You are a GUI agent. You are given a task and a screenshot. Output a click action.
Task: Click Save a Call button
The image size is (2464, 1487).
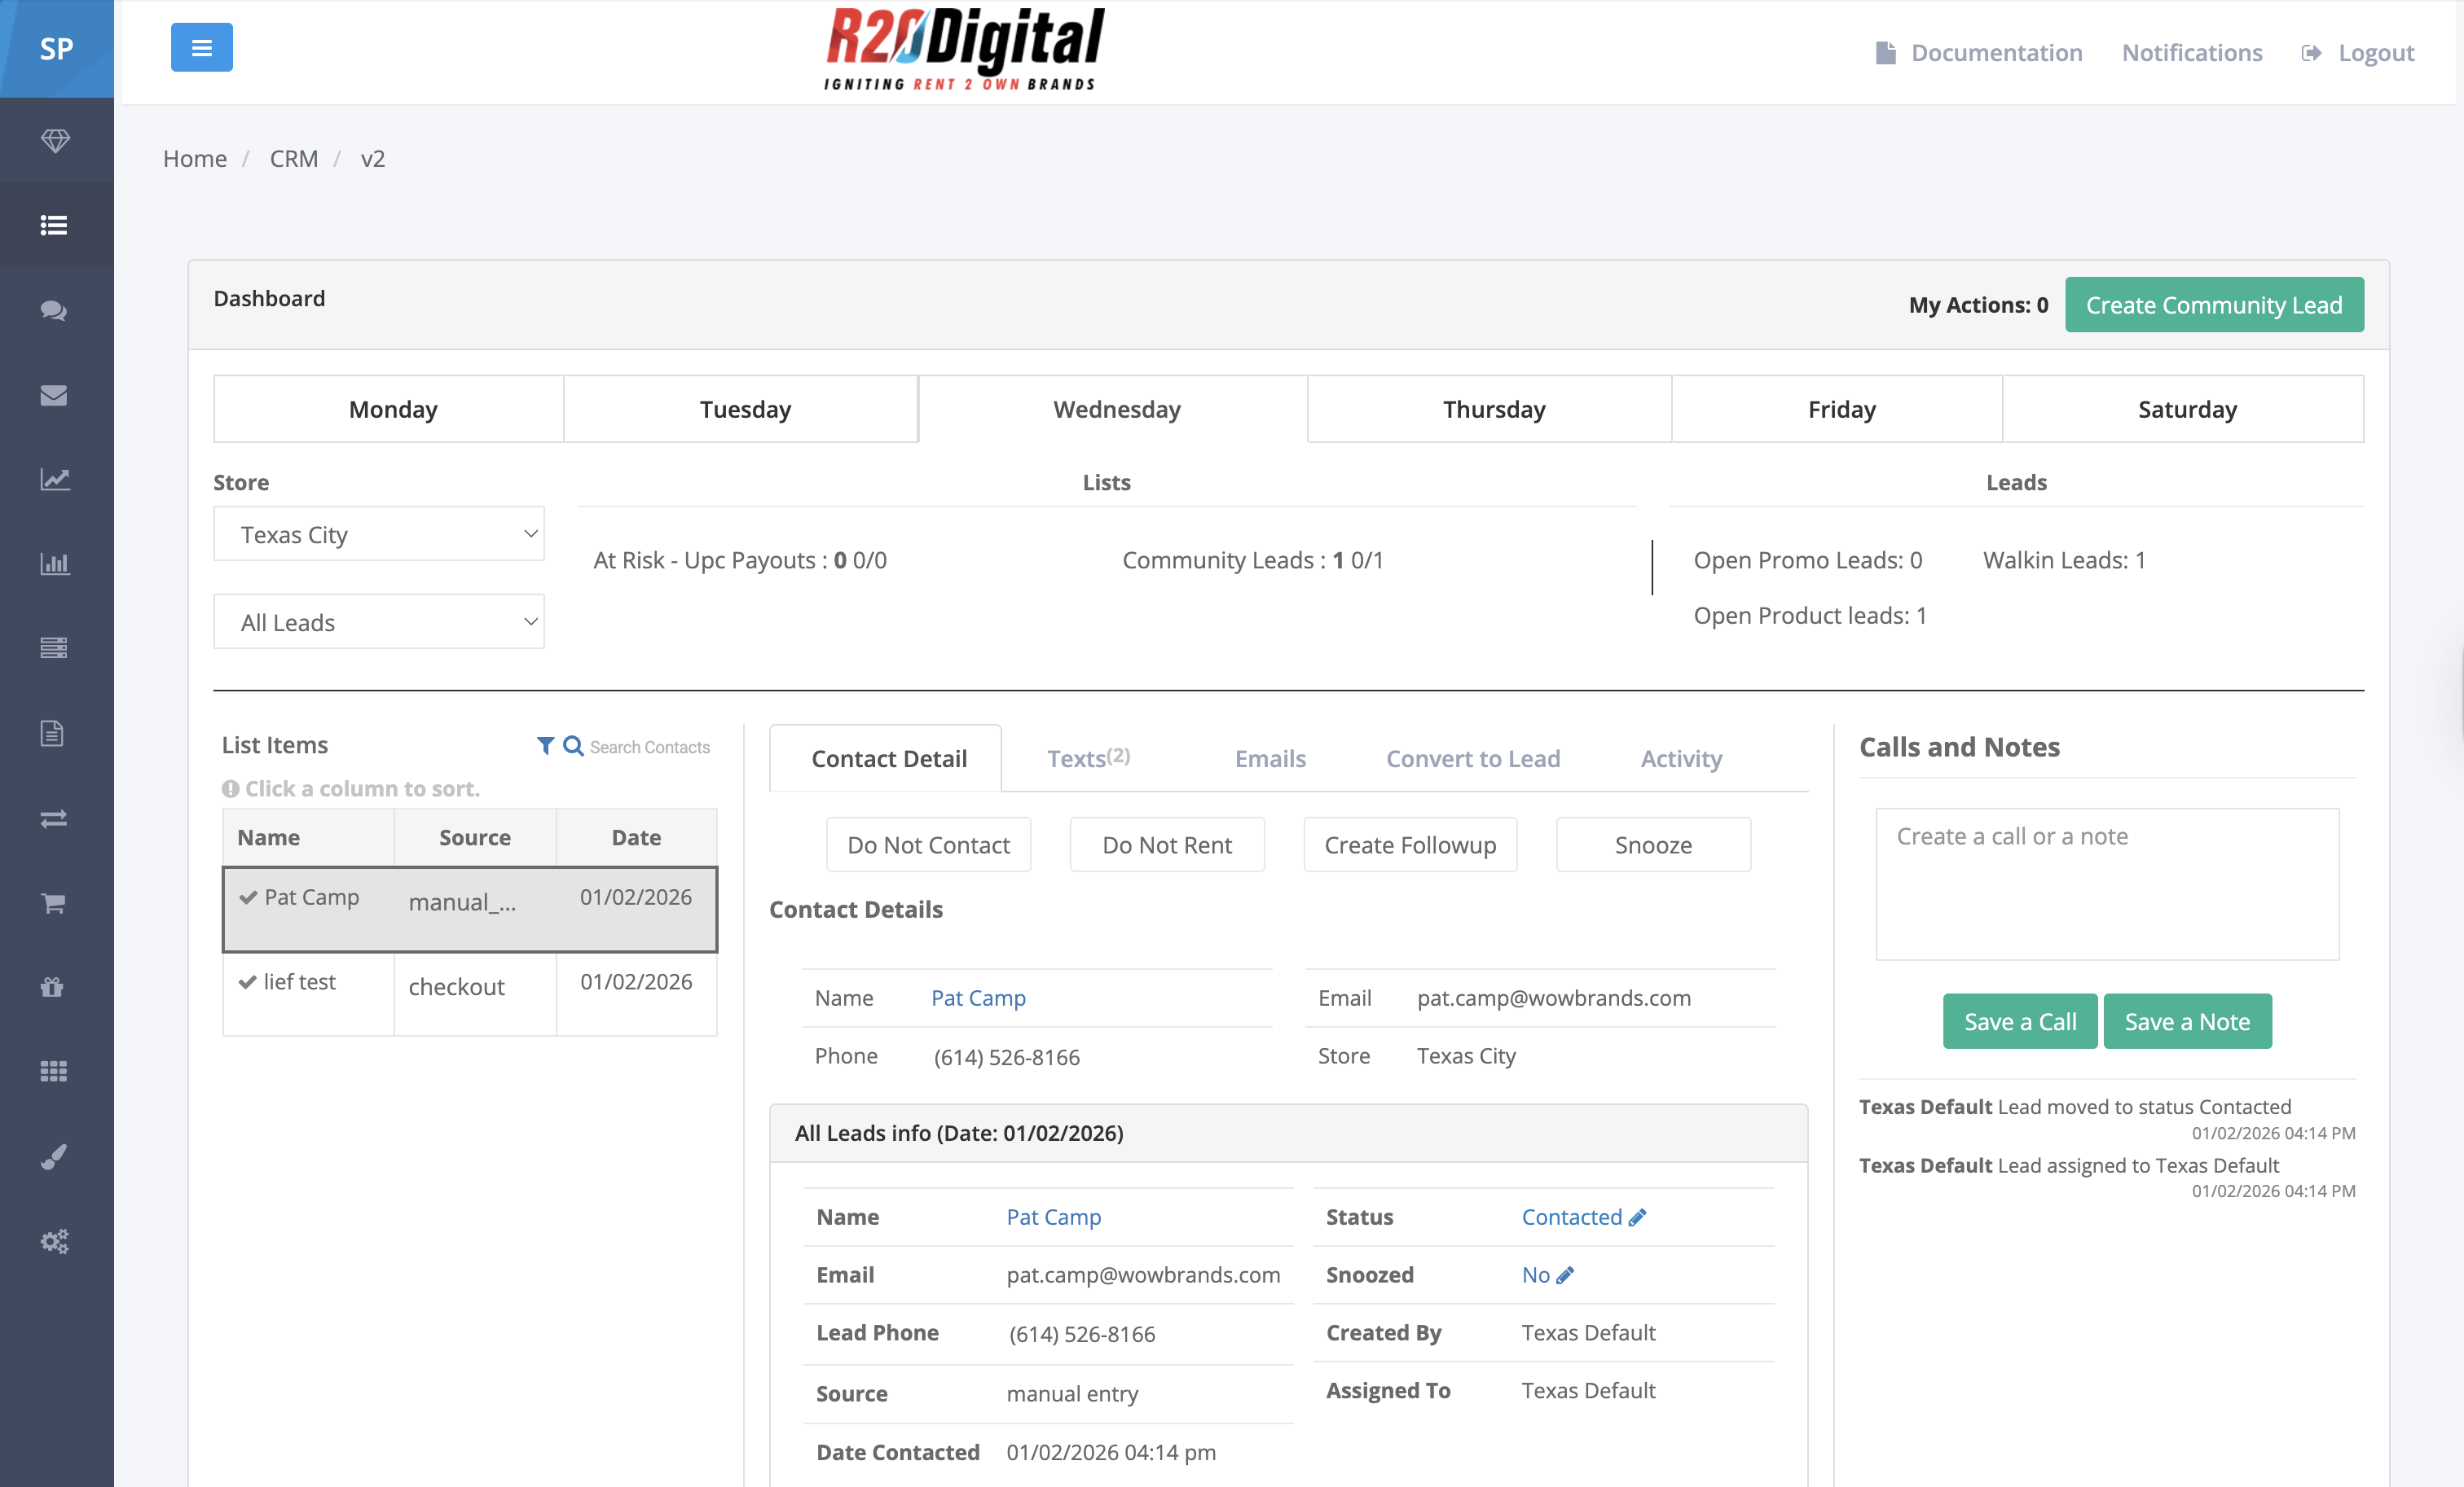click(2020, 1021)
